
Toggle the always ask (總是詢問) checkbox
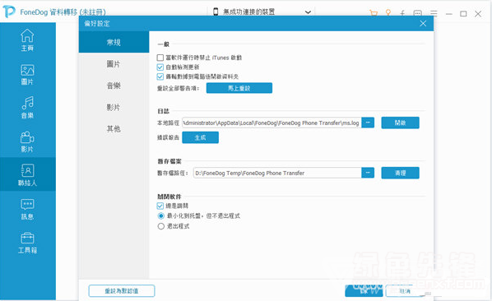(160, 206)
